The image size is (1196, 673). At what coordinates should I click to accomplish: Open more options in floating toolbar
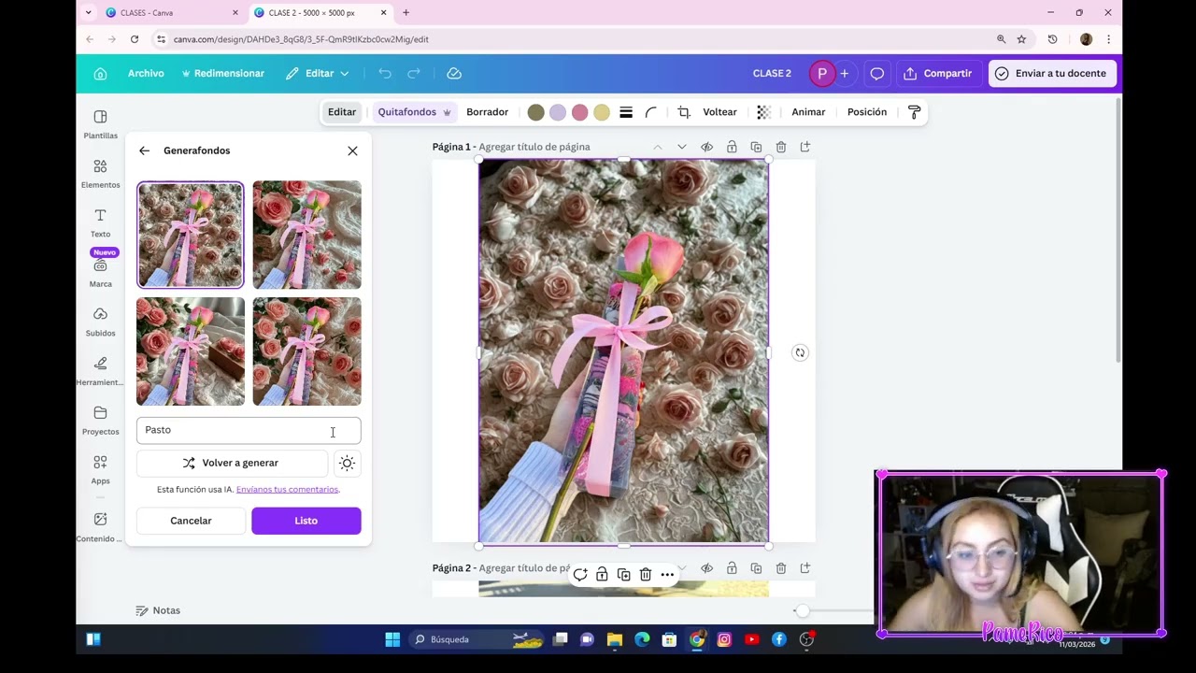667,575
